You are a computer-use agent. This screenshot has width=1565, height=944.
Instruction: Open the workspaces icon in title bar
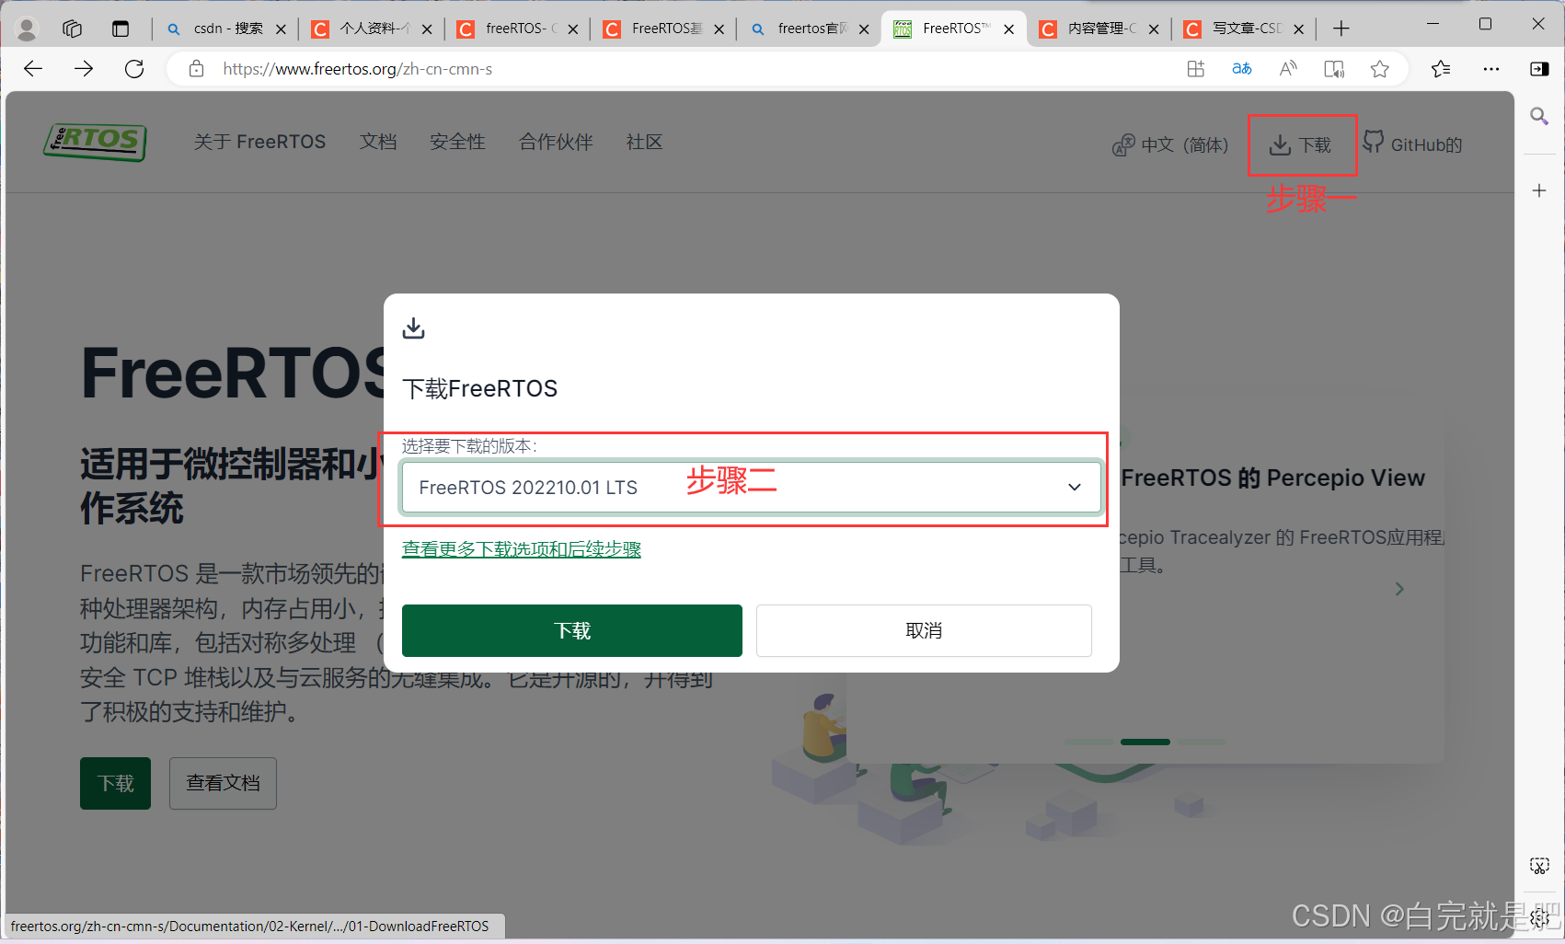tap(73, 29)
